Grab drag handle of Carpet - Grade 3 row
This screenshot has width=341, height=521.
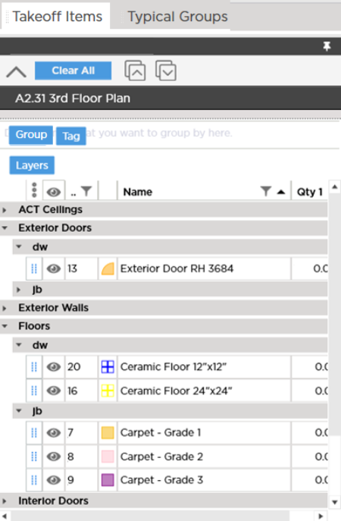tap(34, 480)
